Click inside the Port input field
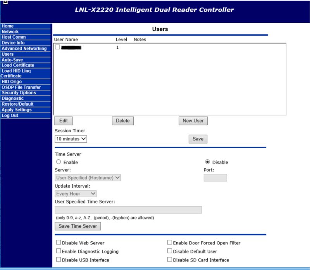Screen dimensions: 310x270 click(215, 178)
